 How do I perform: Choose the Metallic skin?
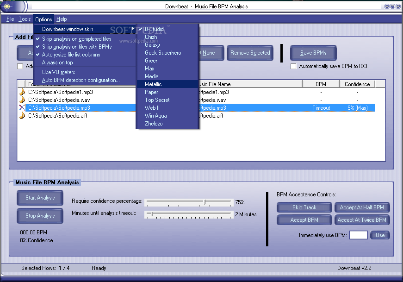(168, 84)
